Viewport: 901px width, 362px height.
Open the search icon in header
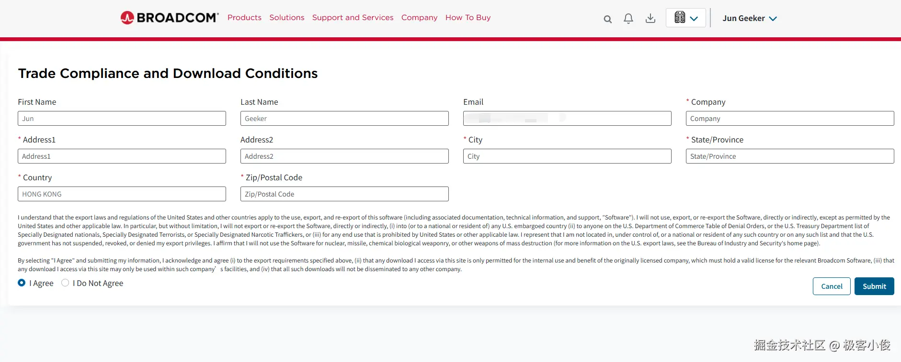coord(607,19)
